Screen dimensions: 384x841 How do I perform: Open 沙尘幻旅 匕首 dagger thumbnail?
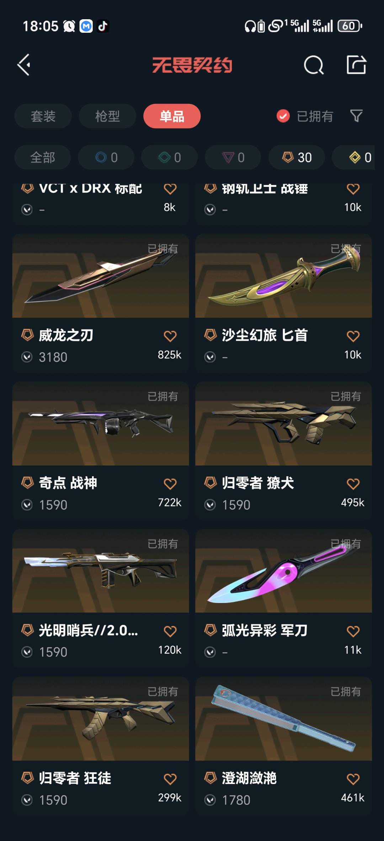point(283,276)
